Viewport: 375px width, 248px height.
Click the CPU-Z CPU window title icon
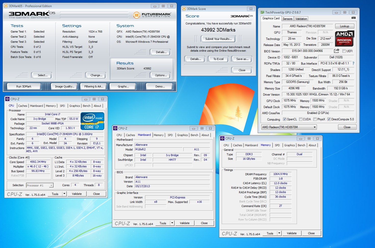click(7, 99)
